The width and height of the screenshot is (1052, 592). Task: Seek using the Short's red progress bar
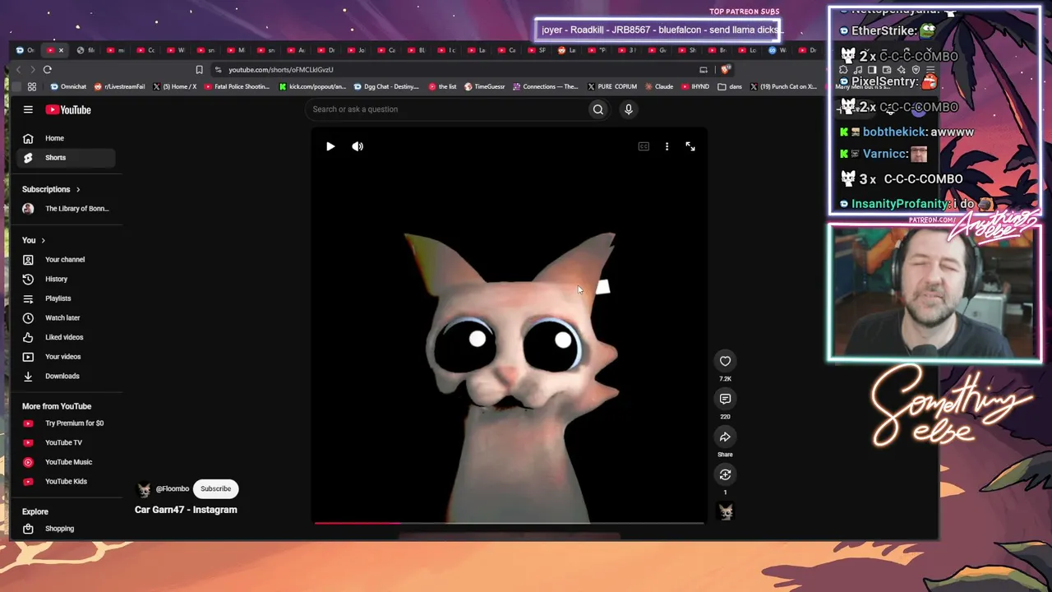point(508,522)
